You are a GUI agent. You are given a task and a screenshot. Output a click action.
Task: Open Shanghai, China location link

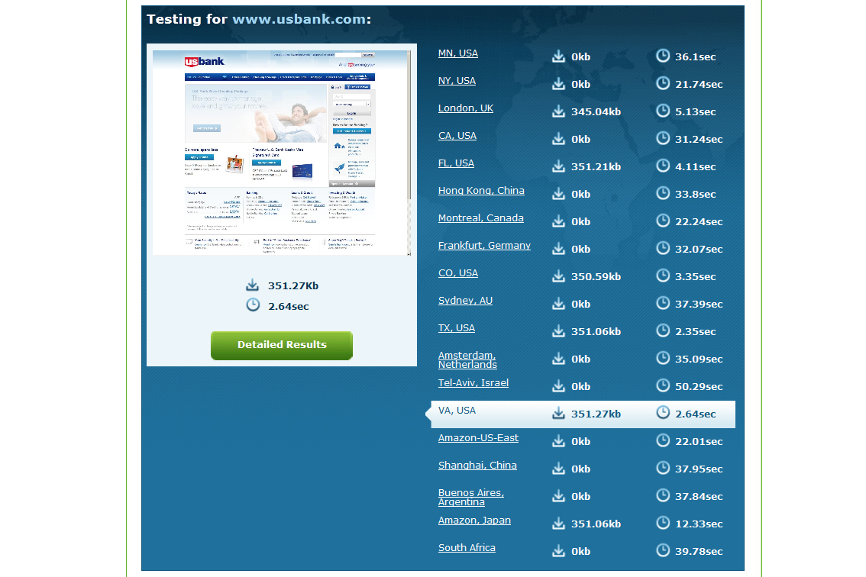click(x=477, y=466)
